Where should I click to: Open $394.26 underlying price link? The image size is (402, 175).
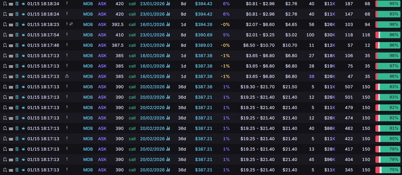point(204,25)
